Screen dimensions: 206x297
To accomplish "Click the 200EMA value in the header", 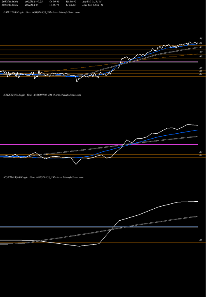I will (x=31, y=5).
